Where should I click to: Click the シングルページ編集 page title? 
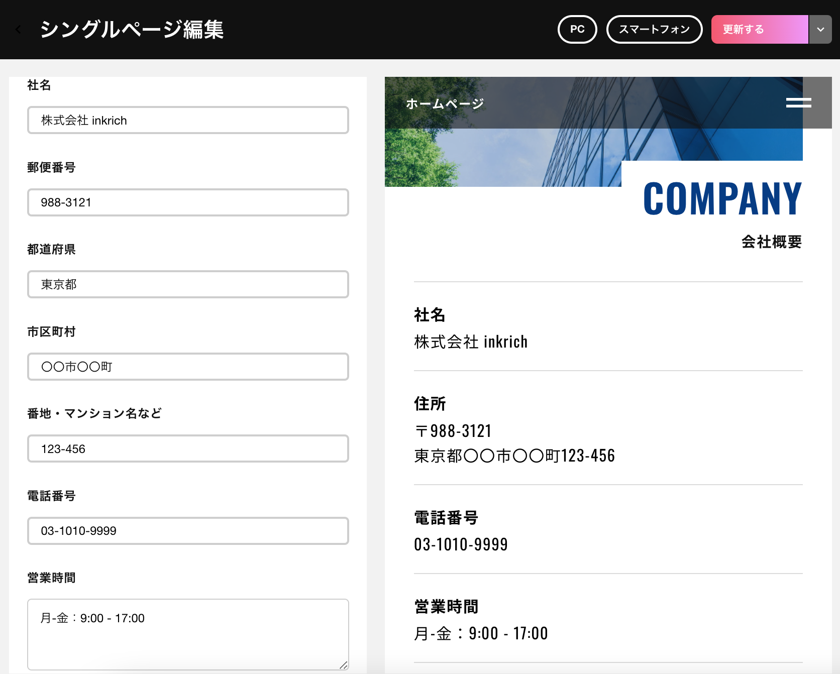coord(132,30)
